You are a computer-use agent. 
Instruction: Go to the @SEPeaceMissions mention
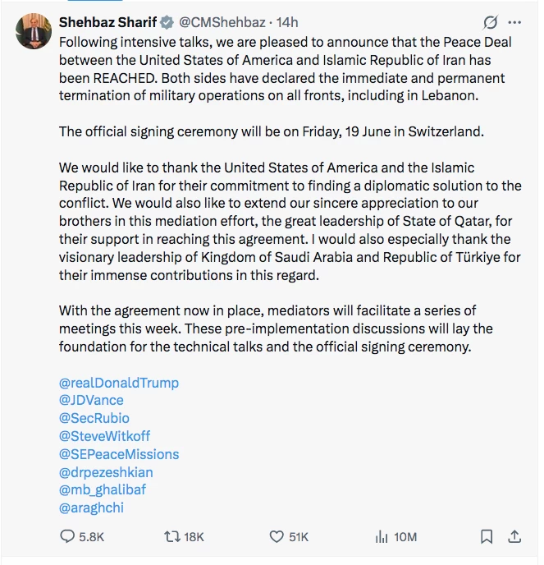tap(119, 454)
